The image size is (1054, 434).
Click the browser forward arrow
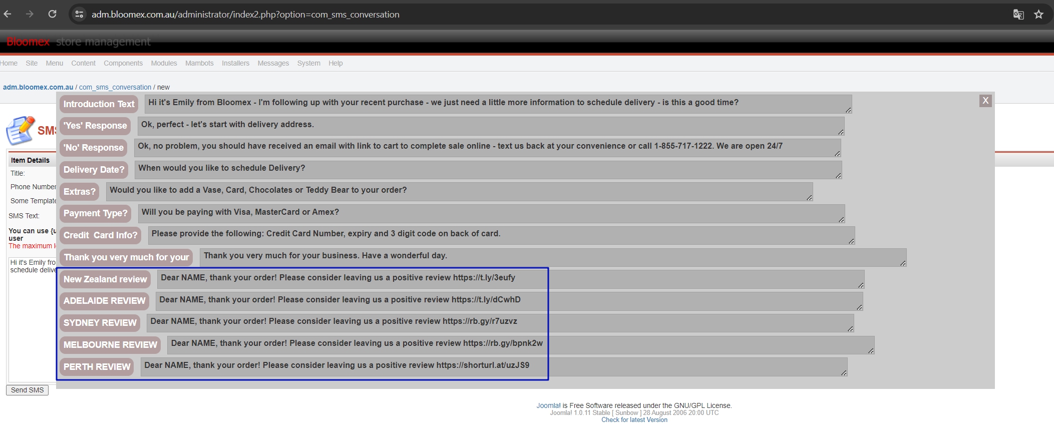pyautogui.click(x=30, y=14)
